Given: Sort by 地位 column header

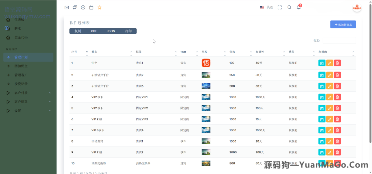Looking at the screenshot, I should point(301,52).
